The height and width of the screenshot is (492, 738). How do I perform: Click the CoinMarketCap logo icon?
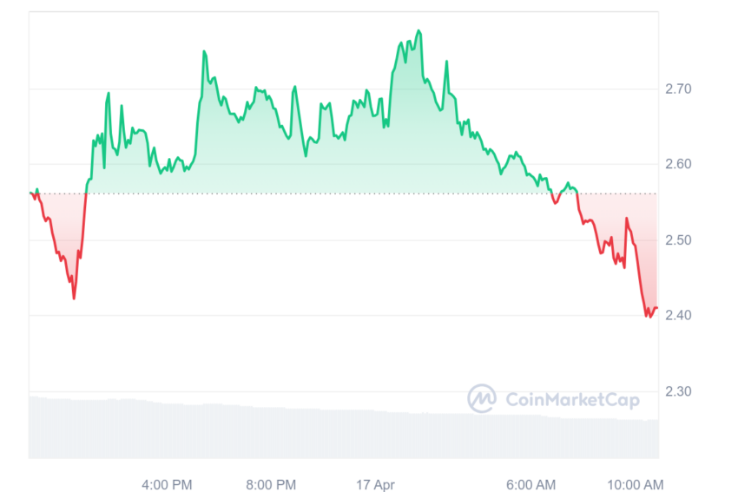click(x=482, y=398)
